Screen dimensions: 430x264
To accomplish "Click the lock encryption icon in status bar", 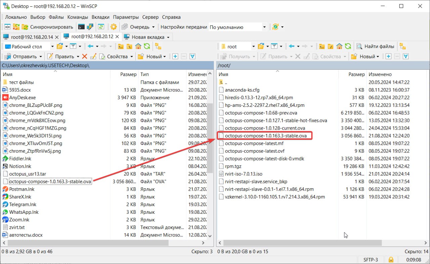I will [391, 260].
